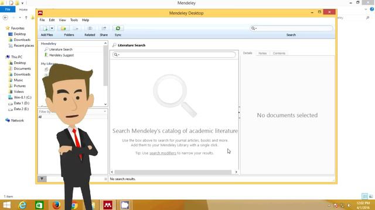The height and width of the screenshot is (210, 375).
Task: Click the sidebar scroll-up arrow
Action: 105,43
